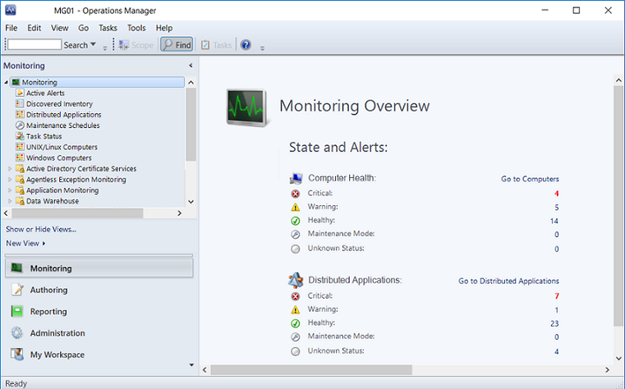Click the Find toolbar button
The height and width of the screenshot is (389, 625).
pyautogui.click(x=177, y=44)
